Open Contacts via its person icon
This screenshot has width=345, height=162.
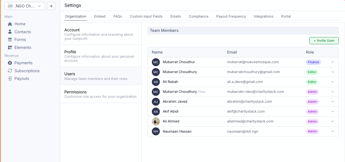[x=10, y=32]
